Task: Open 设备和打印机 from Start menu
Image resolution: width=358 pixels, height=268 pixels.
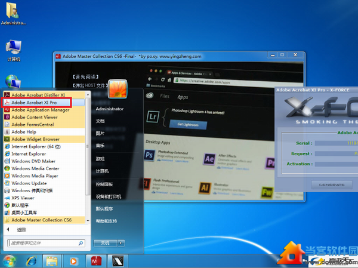Action: (109, 196)
